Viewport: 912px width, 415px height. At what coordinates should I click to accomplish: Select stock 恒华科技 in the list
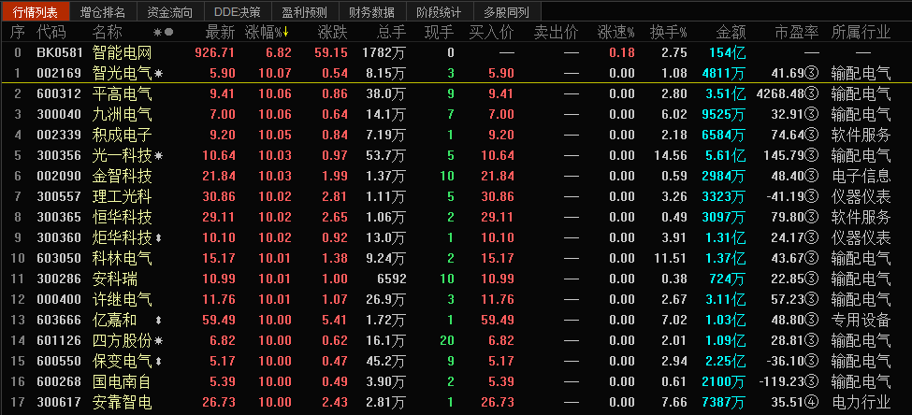coord(123,218)
